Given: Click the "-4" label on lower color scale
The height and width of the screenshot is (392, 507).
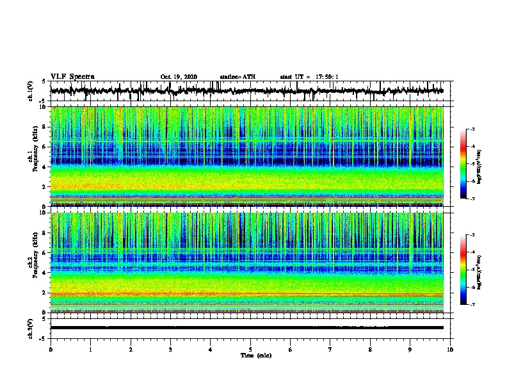Looking at the screenshot, I should point(472,252).
